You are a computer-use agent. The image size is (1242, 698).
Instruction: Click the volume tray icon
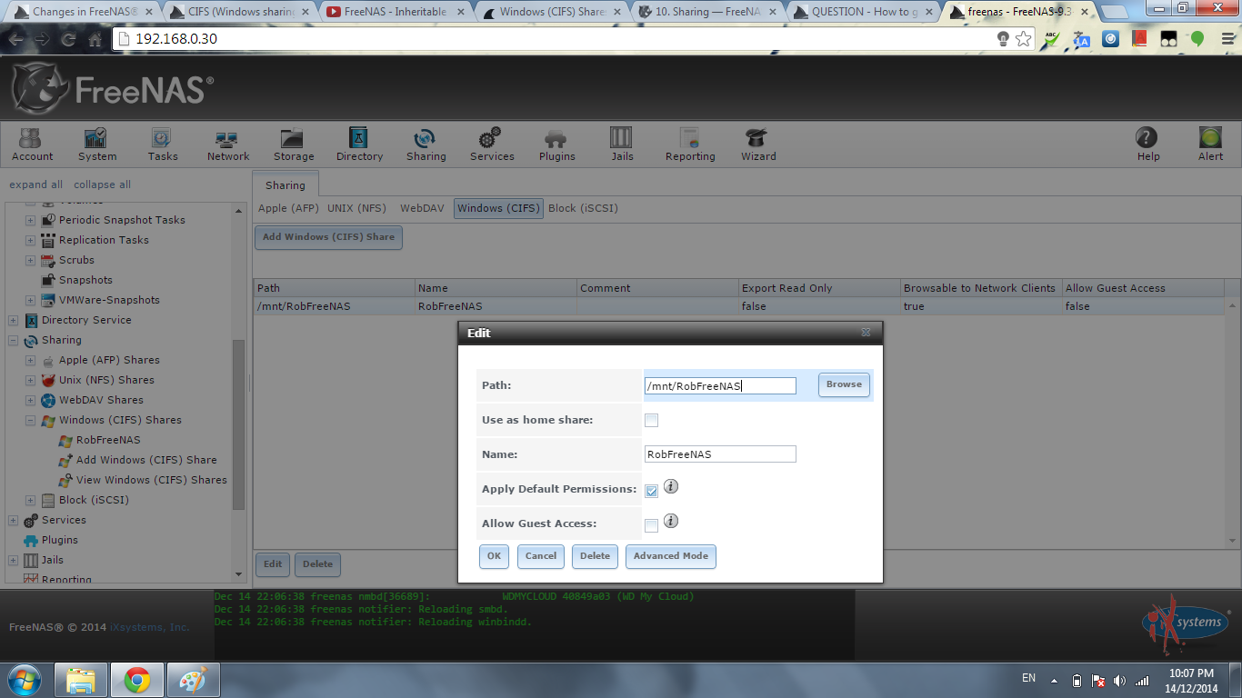click(x=1119, y=680)
